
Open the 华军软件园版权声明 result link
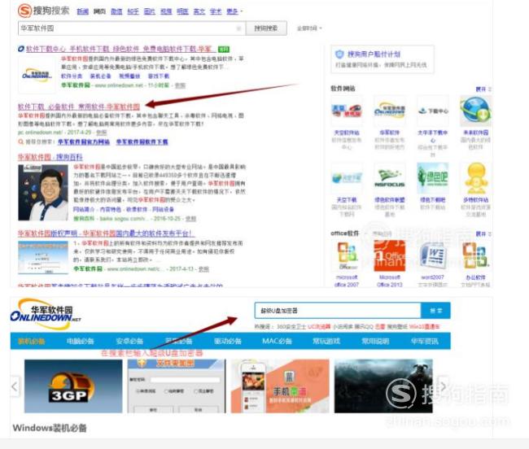click(x=107, y=233)
